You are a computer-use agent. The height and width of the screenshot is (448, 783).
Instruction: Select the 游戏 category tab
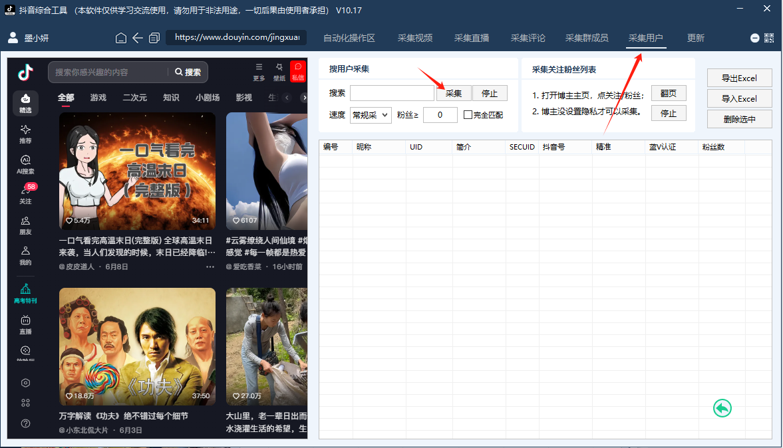tap(98, 98)
